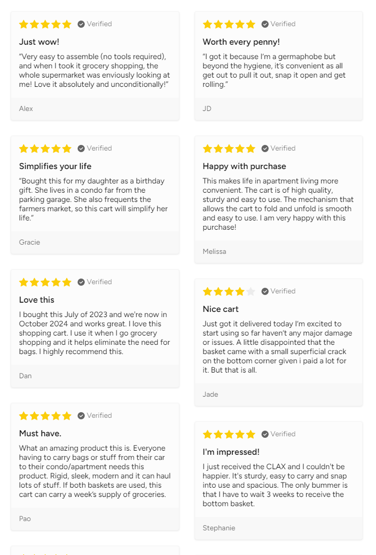Click the 'Love this' review title
Image resolution: width=376 pixels, height=555 pixels.
click(x=36, y=300)
